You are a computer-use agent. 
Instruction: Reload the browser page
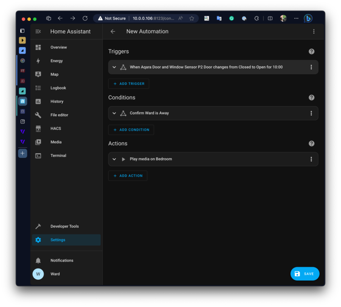click(85, 19)
